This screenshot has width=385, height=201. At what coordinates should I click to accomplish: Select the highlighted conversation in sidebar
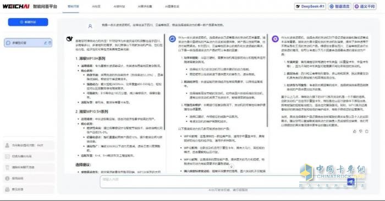click(x=28, y=43)
